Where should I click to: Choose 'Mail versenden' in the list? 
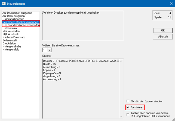click(x=11, y=31)
